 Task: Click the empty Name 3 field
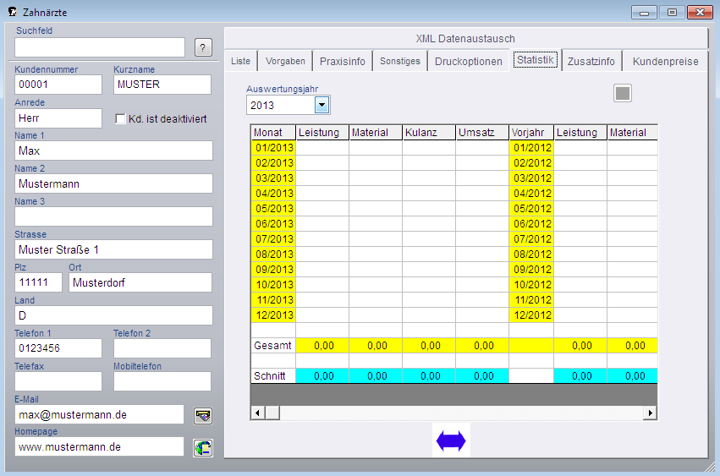pyautogui.click(x=113, y=216)
